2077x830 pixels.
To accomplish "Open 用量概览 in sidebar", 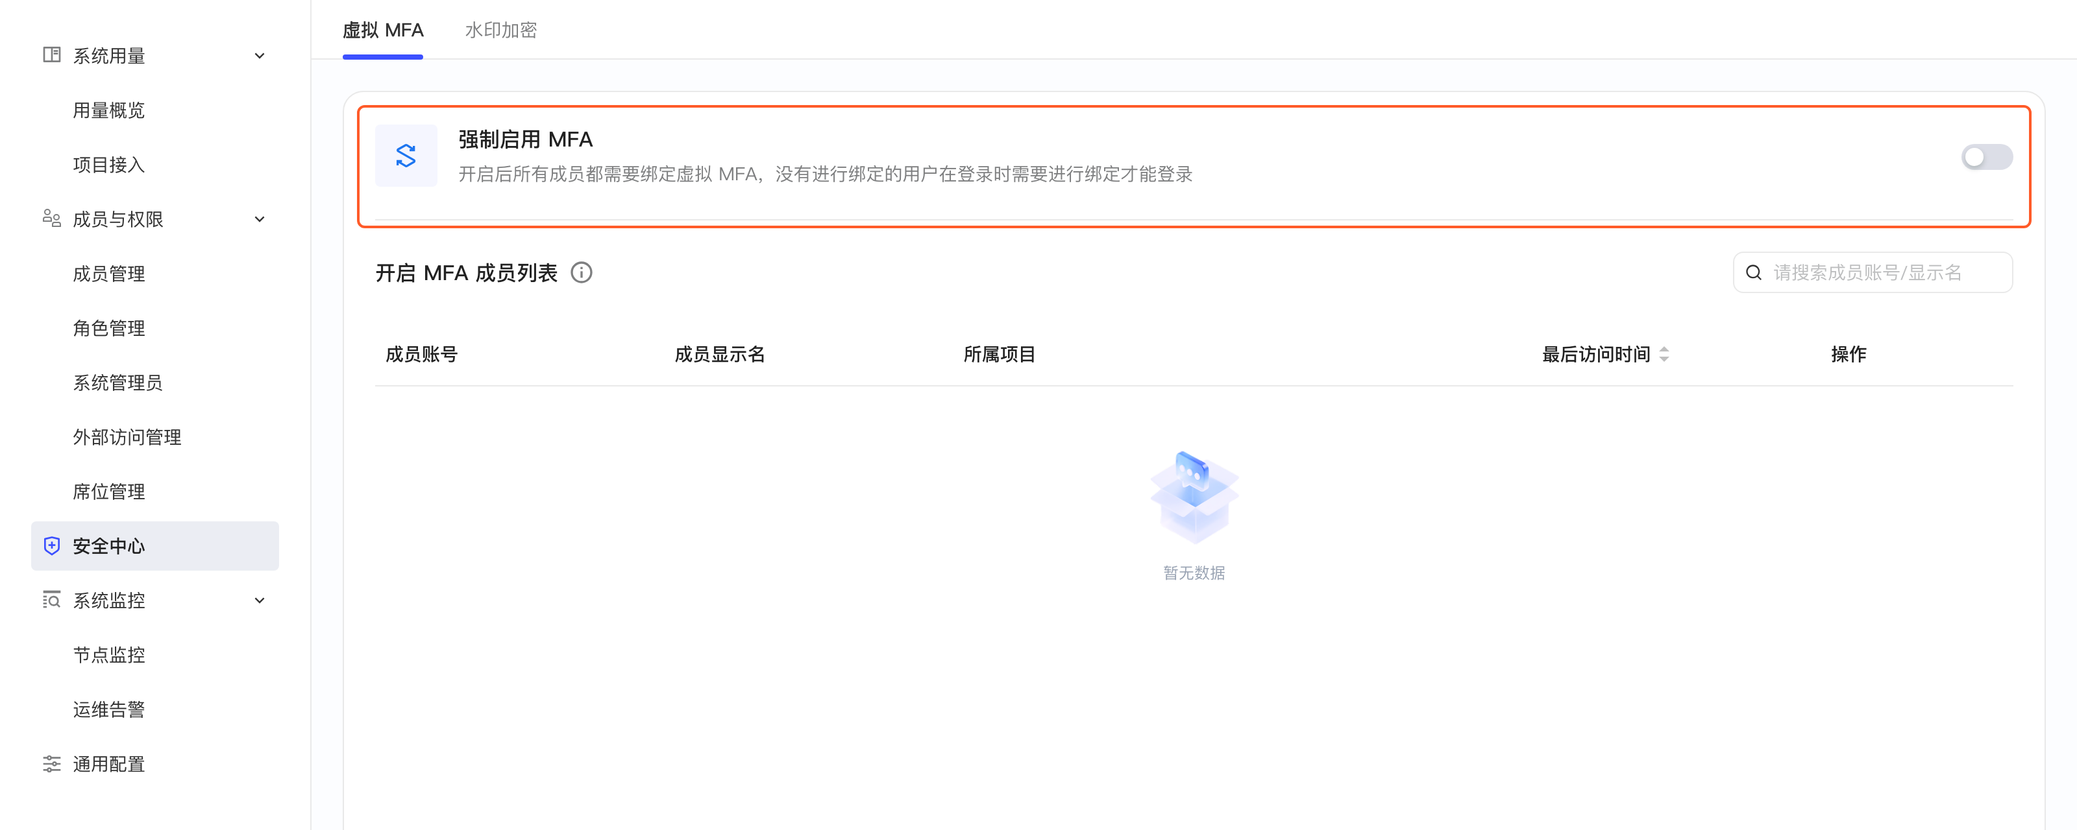I will [x=109, y=110].
